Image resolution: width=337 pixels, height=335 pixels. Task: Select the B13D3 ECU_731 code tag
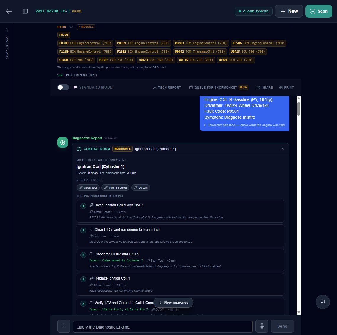point(116,60)
